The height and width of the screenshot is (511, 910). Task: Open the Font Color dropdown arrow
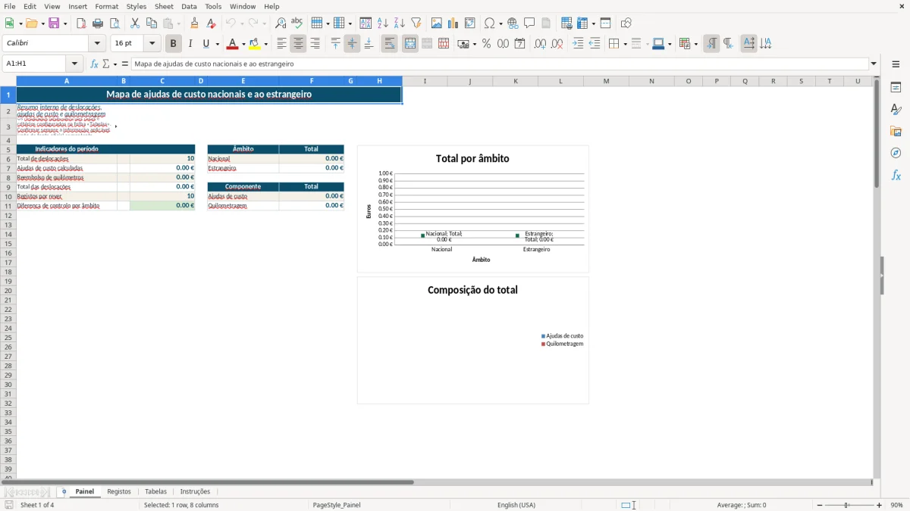click(x=243, y=44)
